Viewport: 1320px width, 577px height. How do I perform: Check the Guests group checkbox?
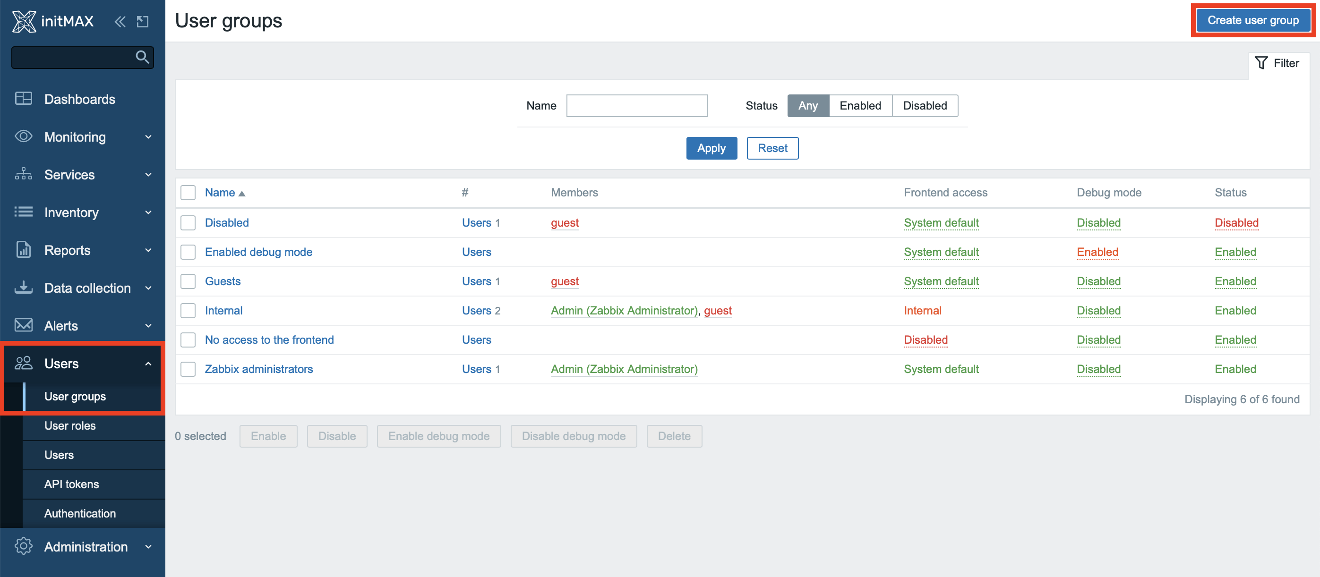tap(188, 281)
